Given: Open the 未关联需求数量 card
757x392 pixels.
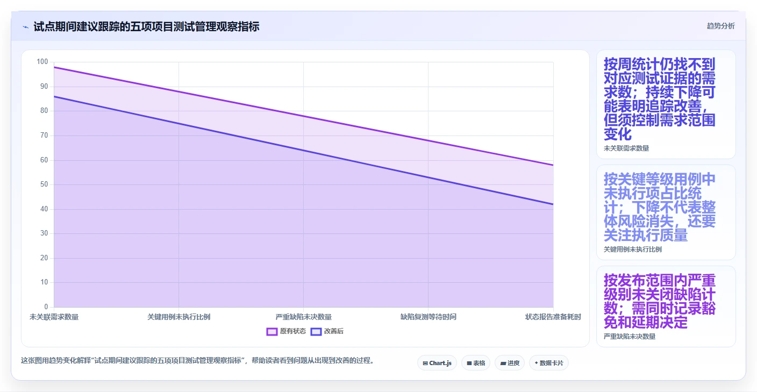Looking at the screenshot, I should [666, 104].
